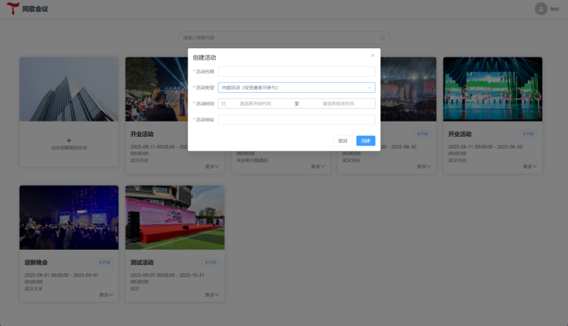
Task: Click the search magnifier icon
Action: coord(382,38)
